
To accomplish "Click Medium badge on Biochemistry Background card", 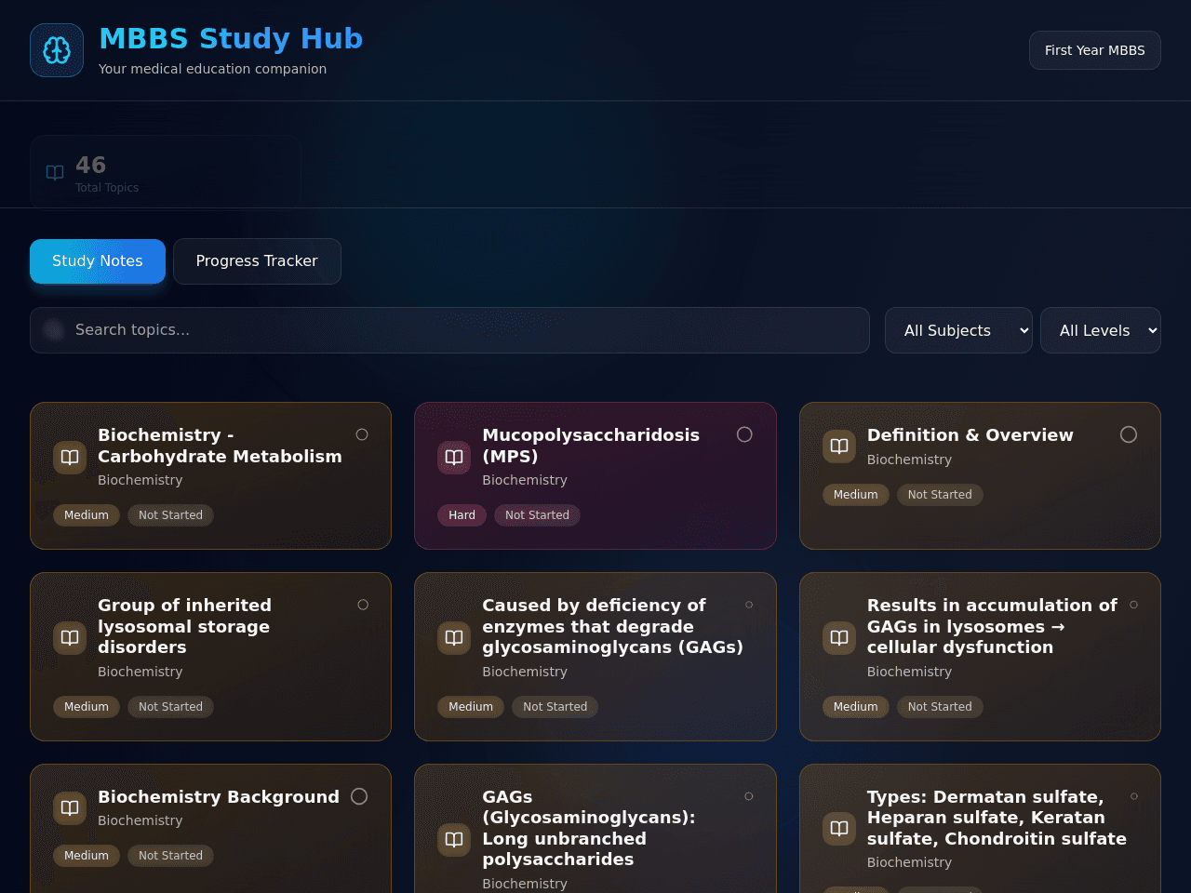I will (x=87, y=856).
